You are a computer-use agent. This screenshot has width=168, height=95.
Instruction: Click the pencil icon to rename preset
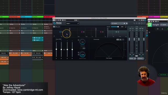point(78,23)
